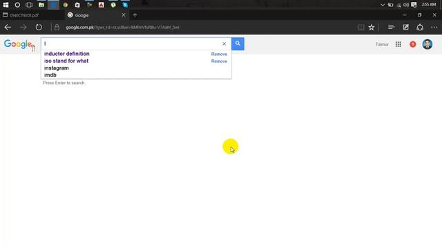This screenshot has width=442, height=248.
Task: Add this page to favorites
Action: click(372, 28)
